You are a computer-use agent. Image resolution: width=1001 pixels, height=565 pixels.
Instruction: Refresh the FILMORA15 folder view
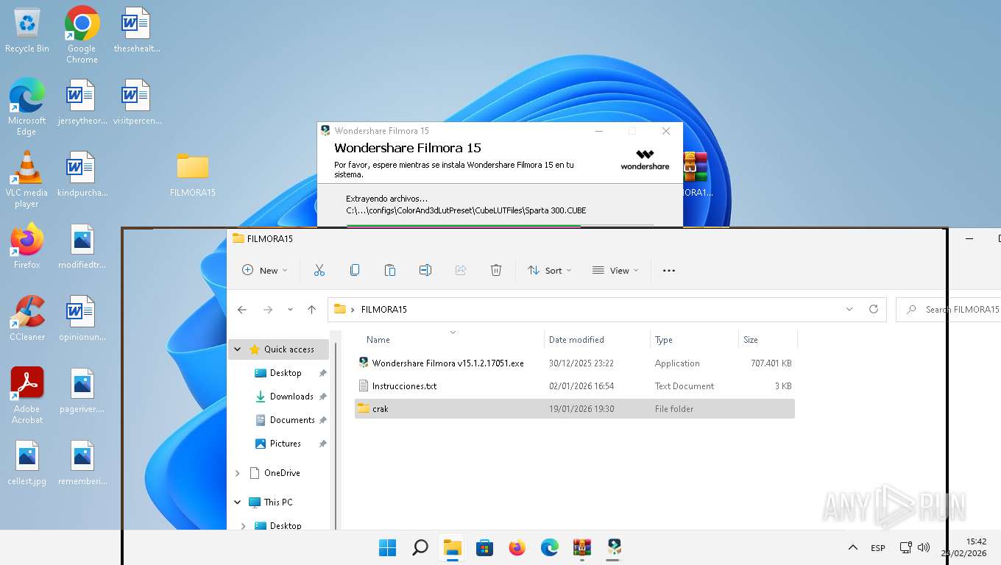874,309
